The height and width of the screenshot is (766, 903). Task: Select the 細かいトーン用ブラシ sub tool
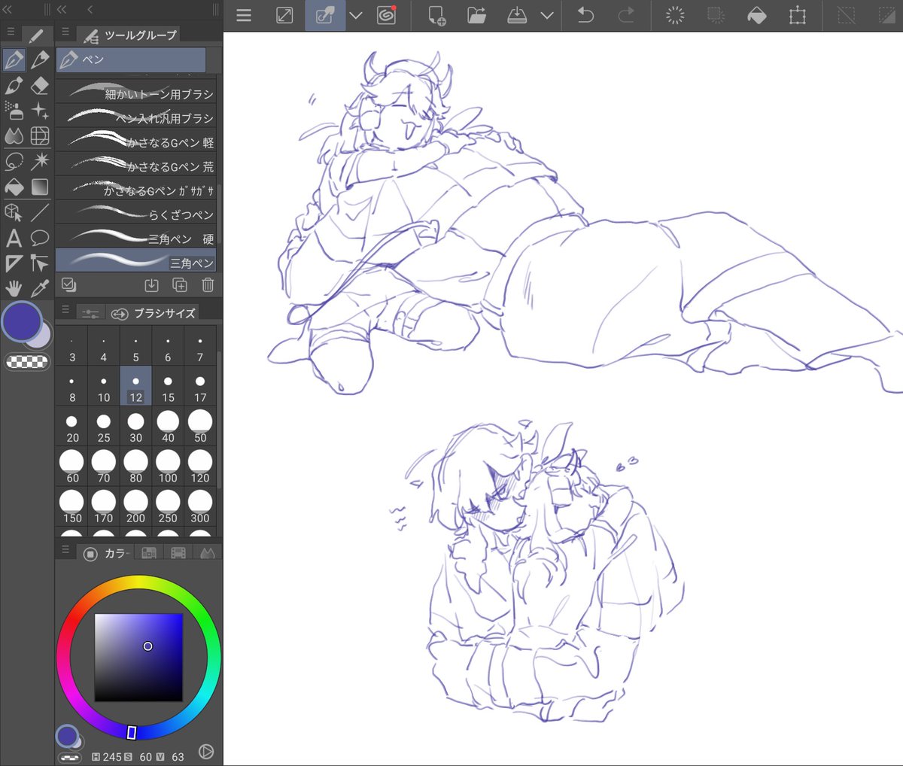point(136,93)
